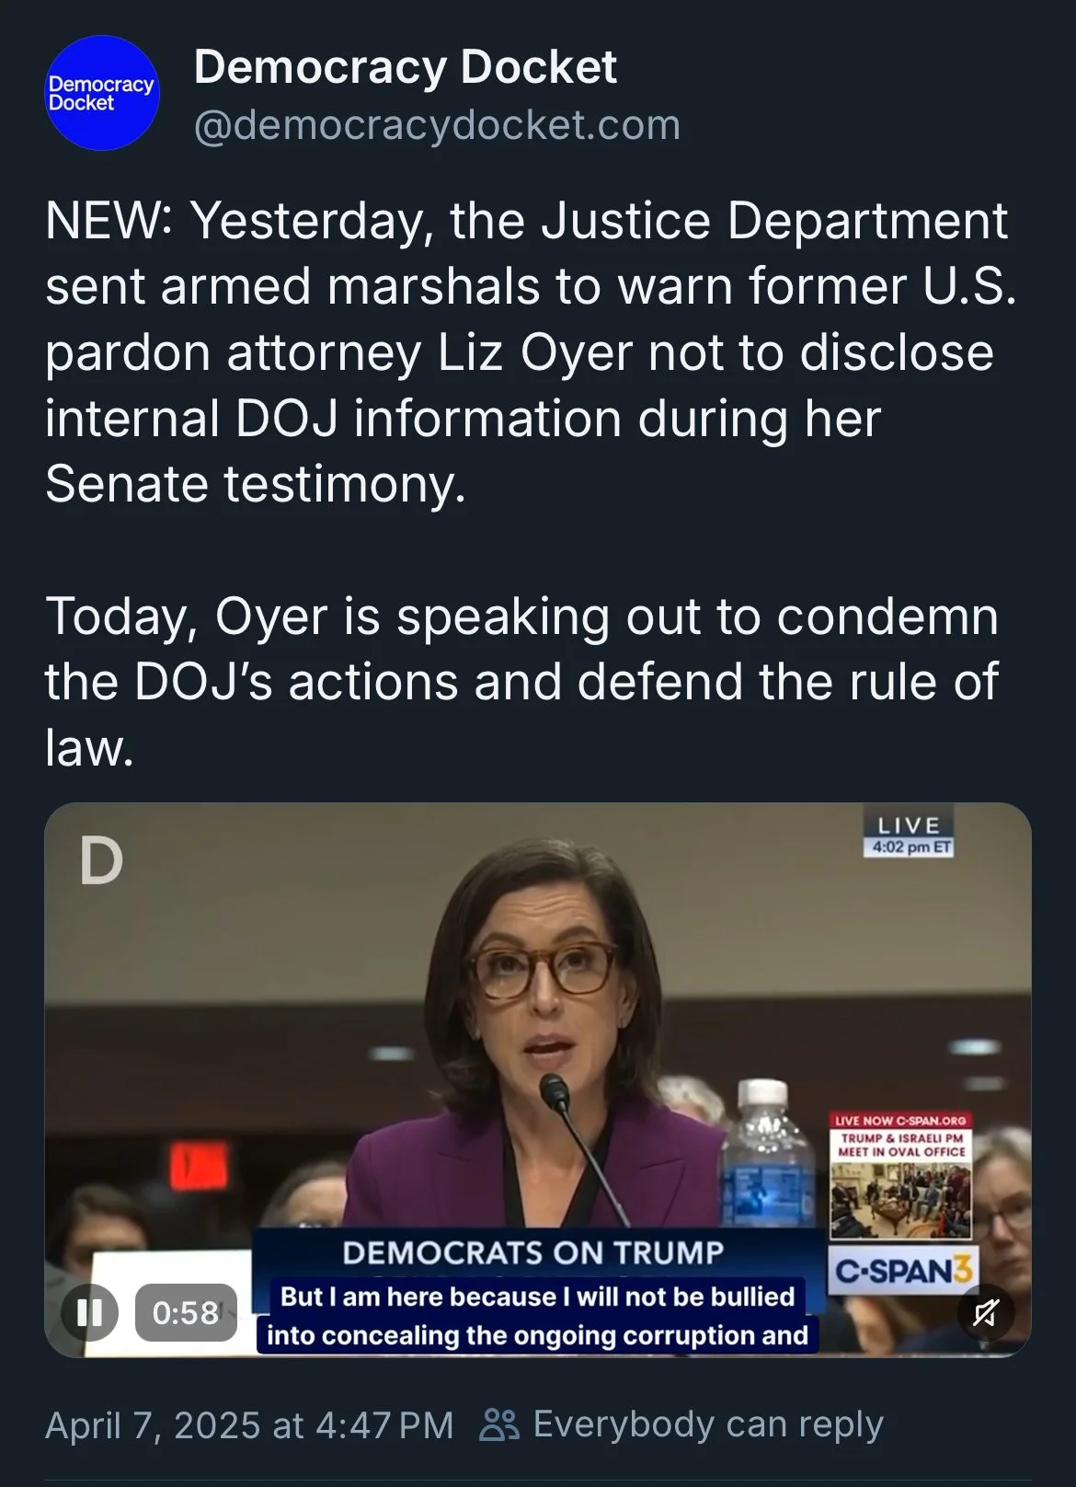
Task: Unmute the video using the speaker icon
Action: [x=985, y=1312]
